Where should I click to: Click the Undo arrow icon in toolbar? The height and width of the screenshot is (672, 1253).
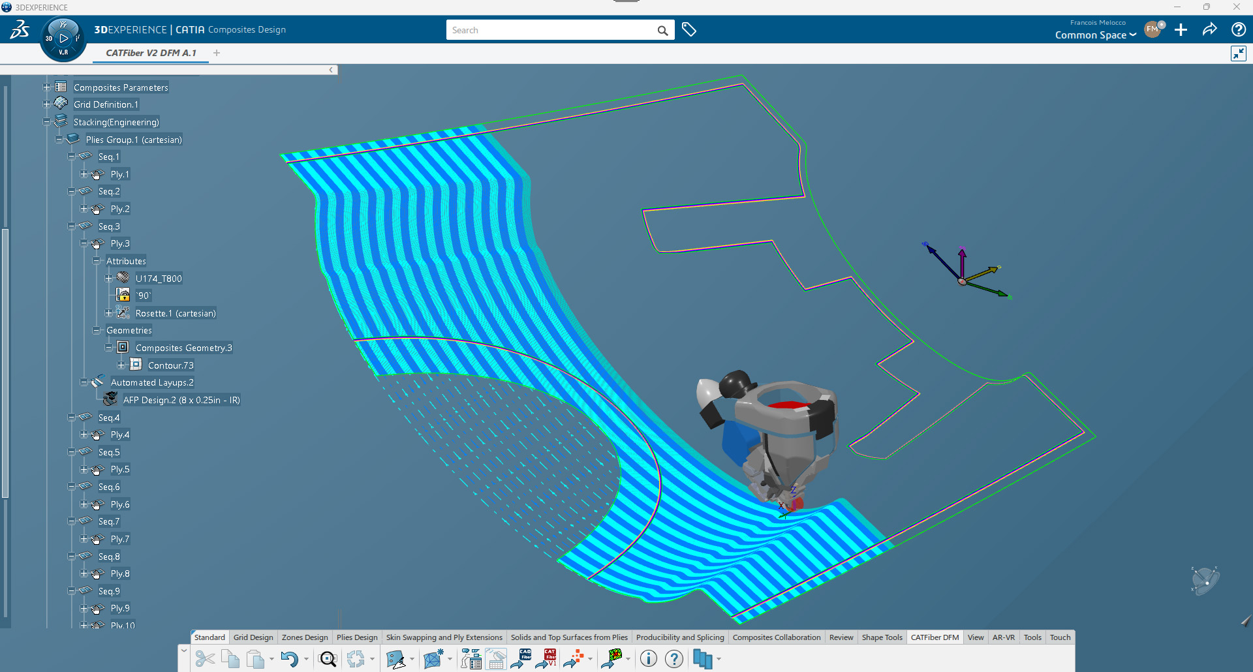pos(288,660)
